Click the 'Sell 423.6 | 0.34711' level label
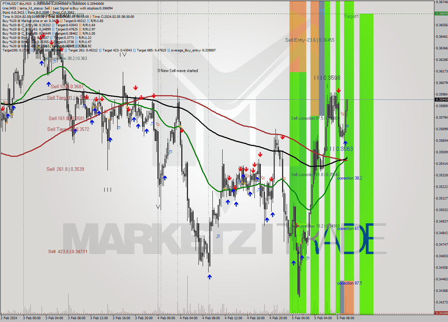Screen dimensions: 448x322 (68, 252)
